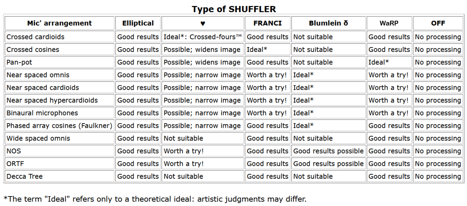Select the WaRP column header

(x=389, y=23)
